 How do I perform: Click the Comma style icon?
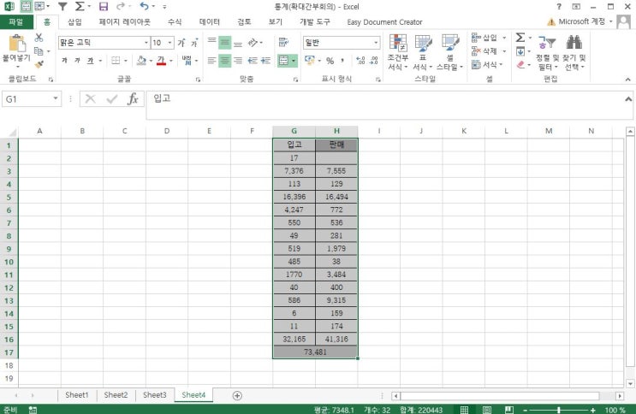(x=342, y=61)
